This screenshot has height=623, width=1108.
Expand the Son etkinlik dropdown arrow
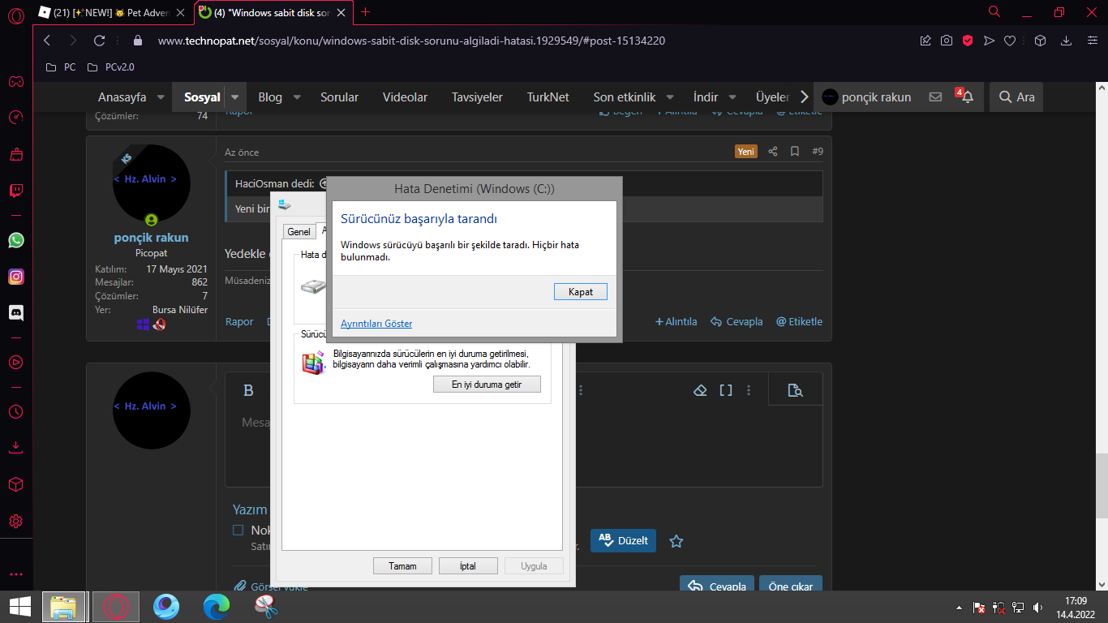670,97
